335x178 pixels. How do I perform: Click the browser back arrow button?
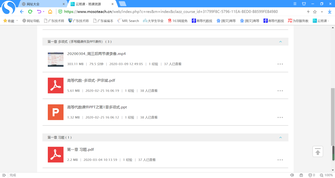click(x=22, y=12)
